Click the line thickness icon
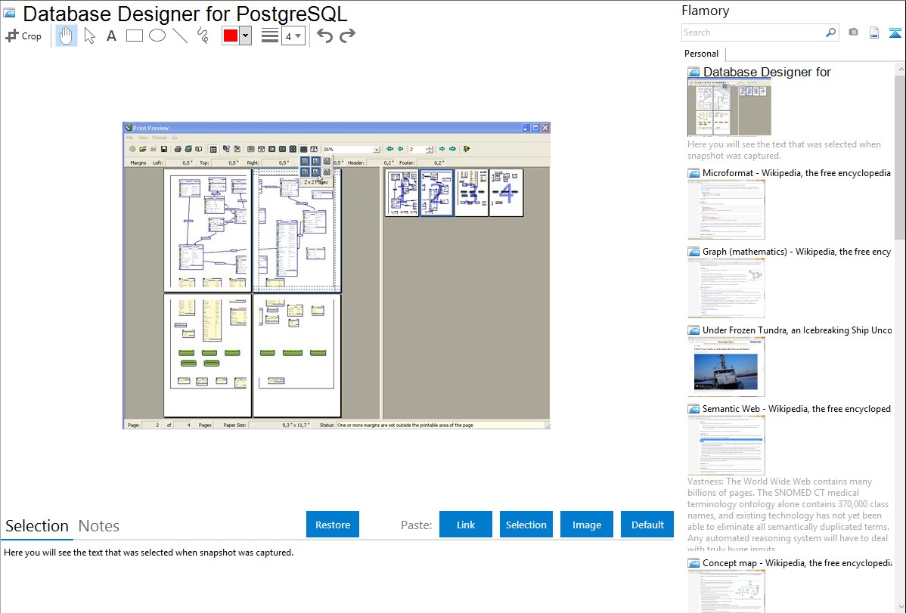The image size is (906, 613). 269,36
